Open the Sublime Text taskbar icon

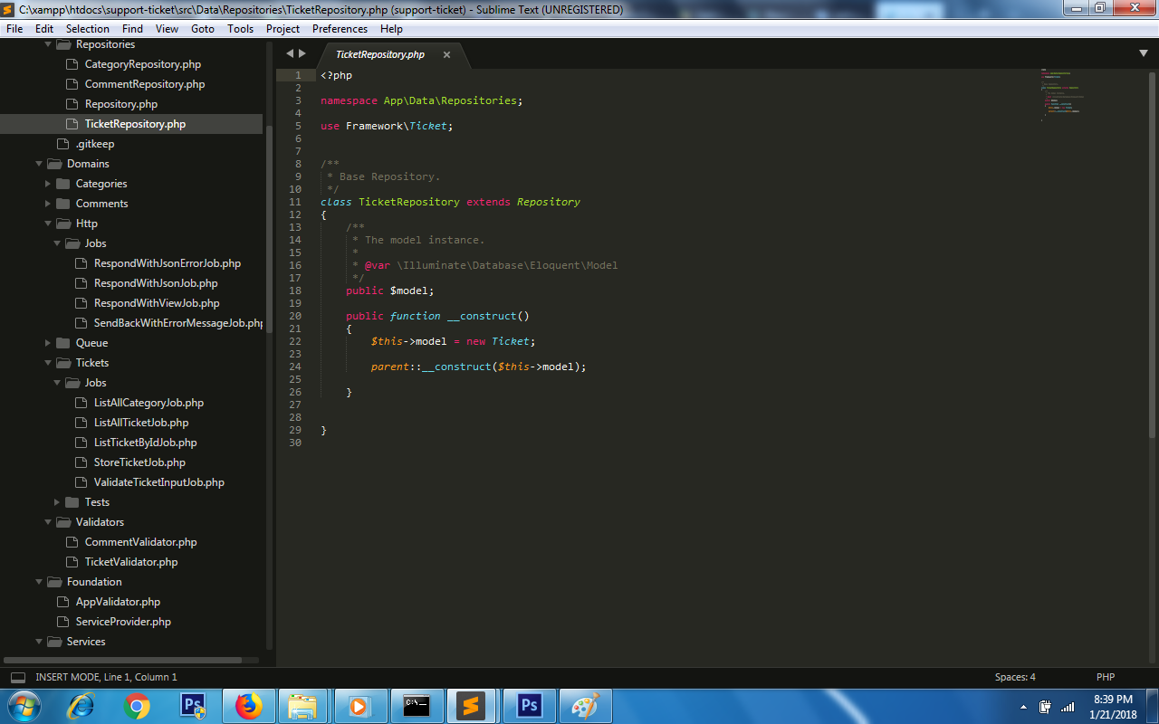pyautogui.click(x=470, y=706)
